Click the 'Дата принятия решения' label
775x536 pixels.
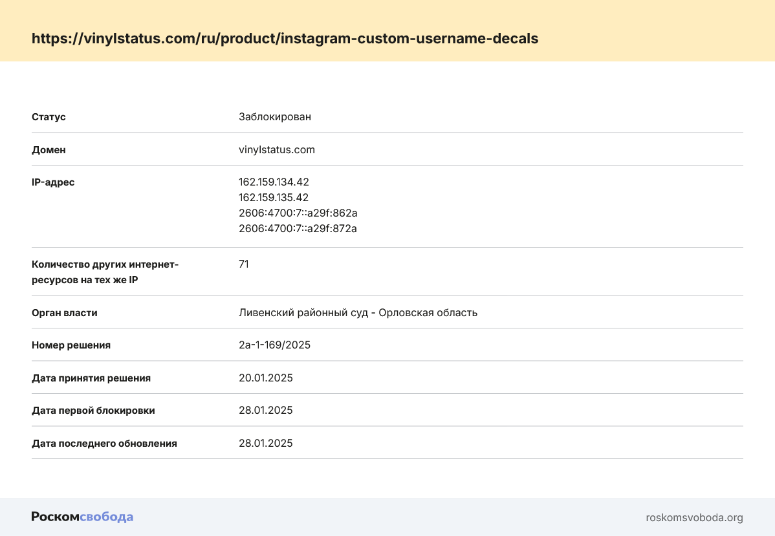click(x=91, y=378)
